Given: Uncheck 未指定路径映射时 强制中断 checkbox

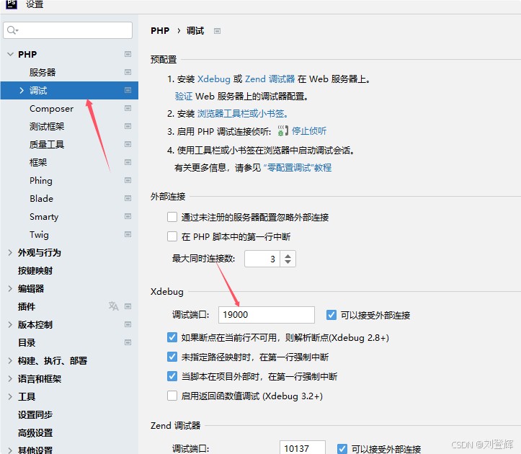Looking at the screenshot, I should pyautogui.click(x=172, y=357).
